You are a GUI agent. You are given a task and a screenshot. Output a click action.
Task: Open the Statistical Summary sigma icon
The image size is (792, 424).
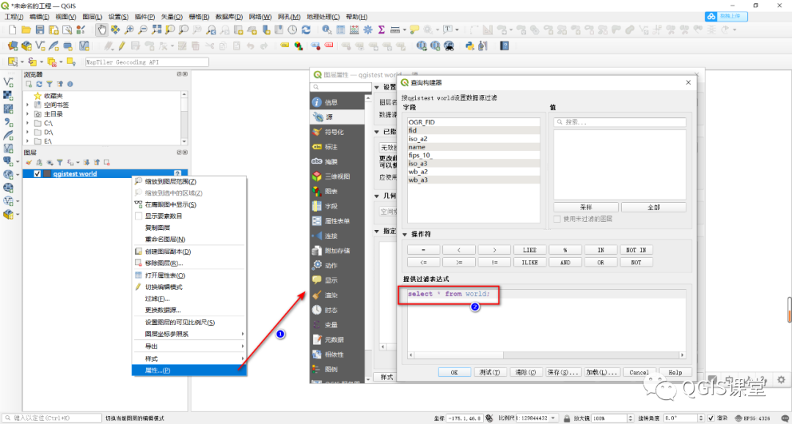[381, 30]
